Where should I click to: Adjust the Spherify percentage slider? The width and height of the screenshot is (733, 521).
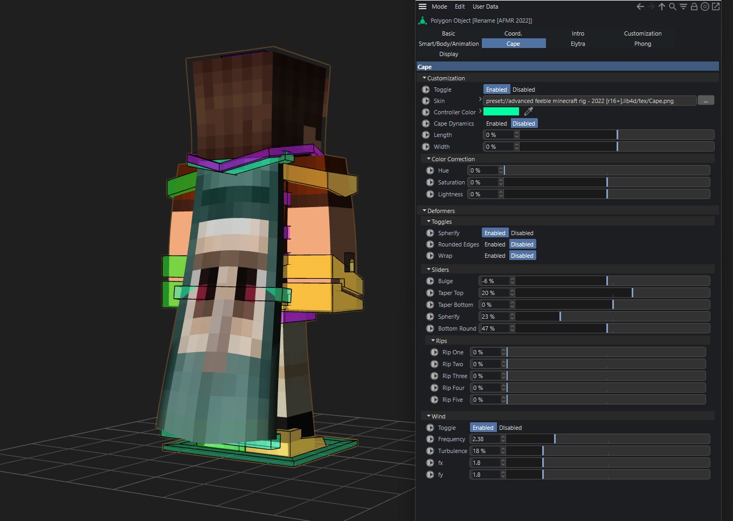(x=612, y=317)
